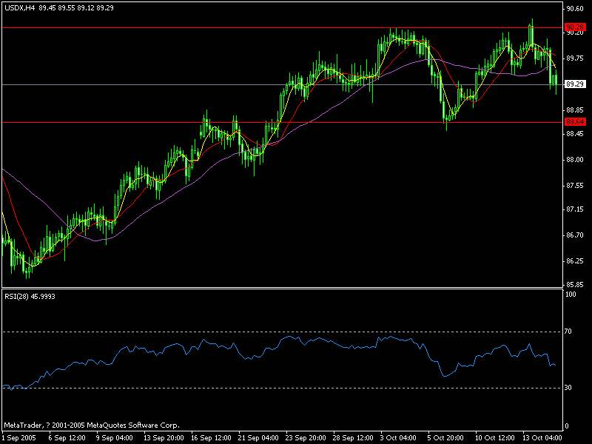Click the dashed line at 90.20 level
592x444 pixels.
click(296, 27)
